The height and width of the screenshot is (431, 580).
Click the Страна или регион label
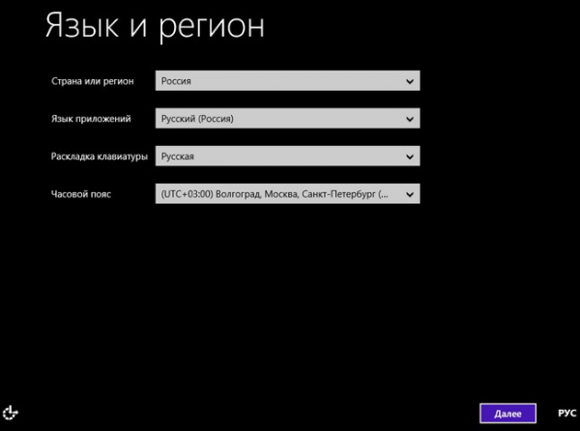tap(93, 81)
